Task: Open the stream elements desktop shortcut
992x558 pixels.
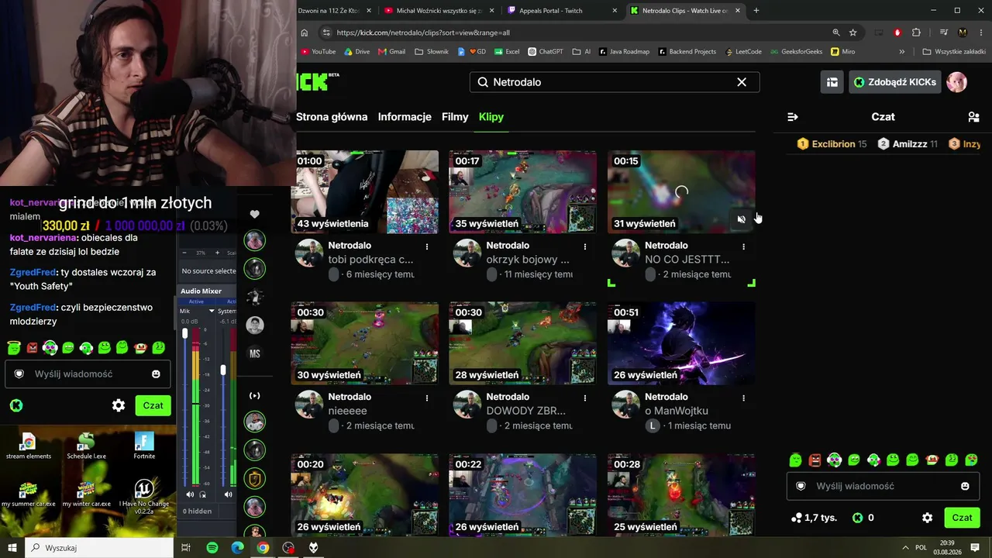Action: (x=29, y=446)
